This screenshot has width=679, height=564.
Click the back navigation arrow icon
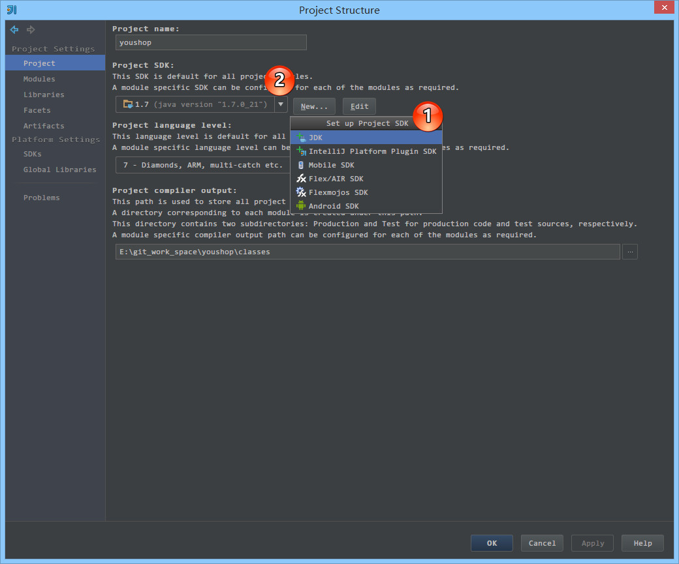[x=14, y=30]
